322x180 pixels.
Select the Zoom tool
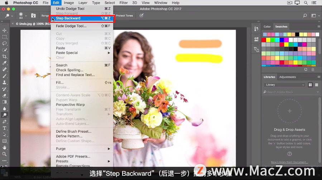click(4, 154)
